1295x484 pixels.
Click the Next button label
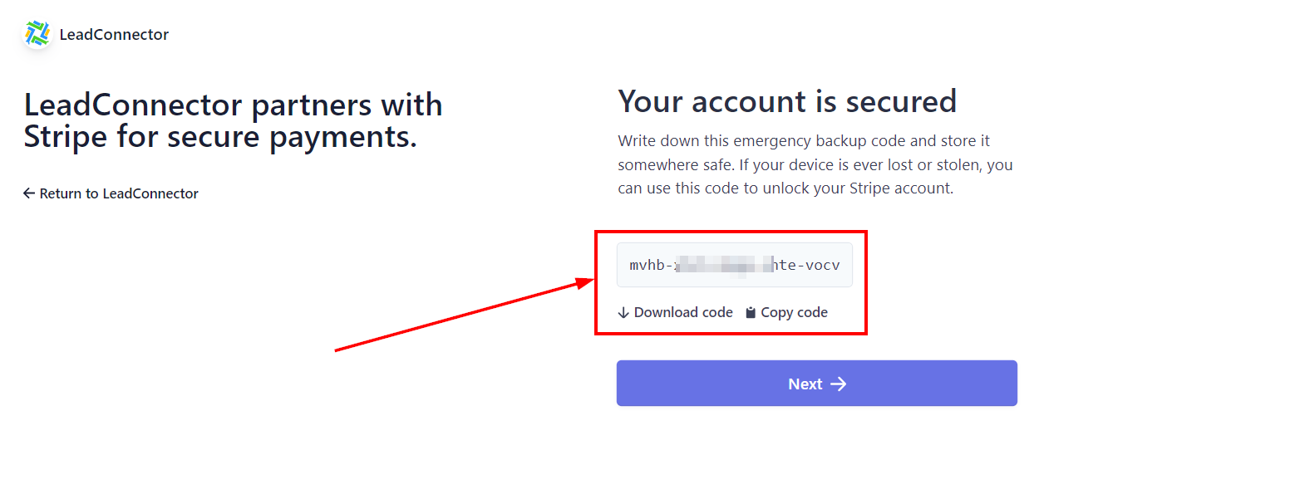pyautogui.click(x=805, y=384)
